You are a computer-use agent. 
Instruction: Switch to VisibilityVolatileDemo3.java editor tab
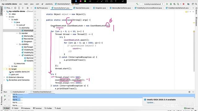click(x=178, y=8)
